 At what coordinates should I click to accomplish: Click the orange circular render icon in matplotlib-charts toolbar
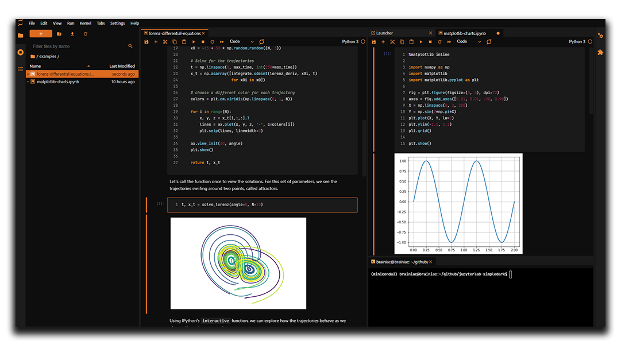tap(489, 41)
